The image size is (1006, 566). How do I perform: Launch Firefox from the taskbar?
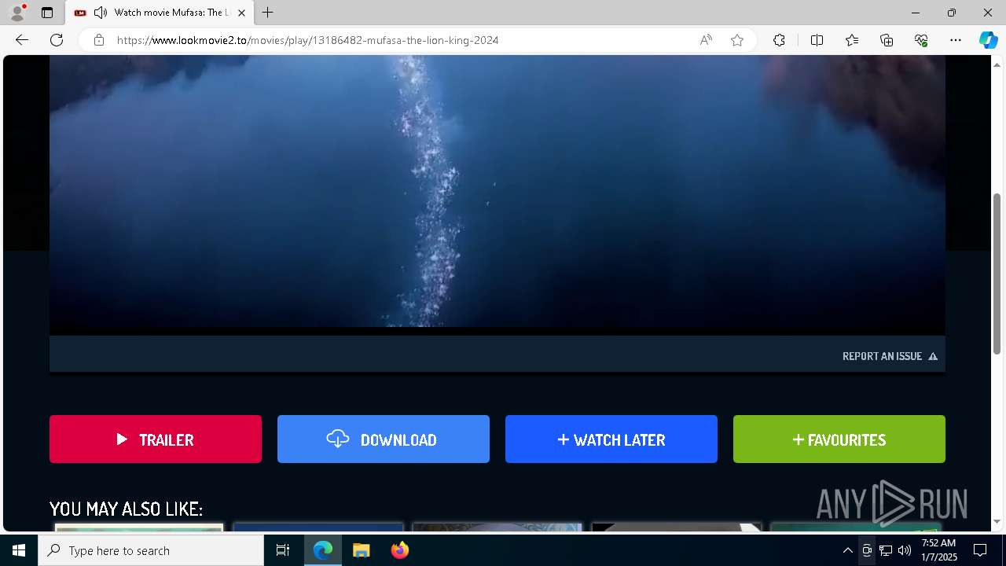400,550
